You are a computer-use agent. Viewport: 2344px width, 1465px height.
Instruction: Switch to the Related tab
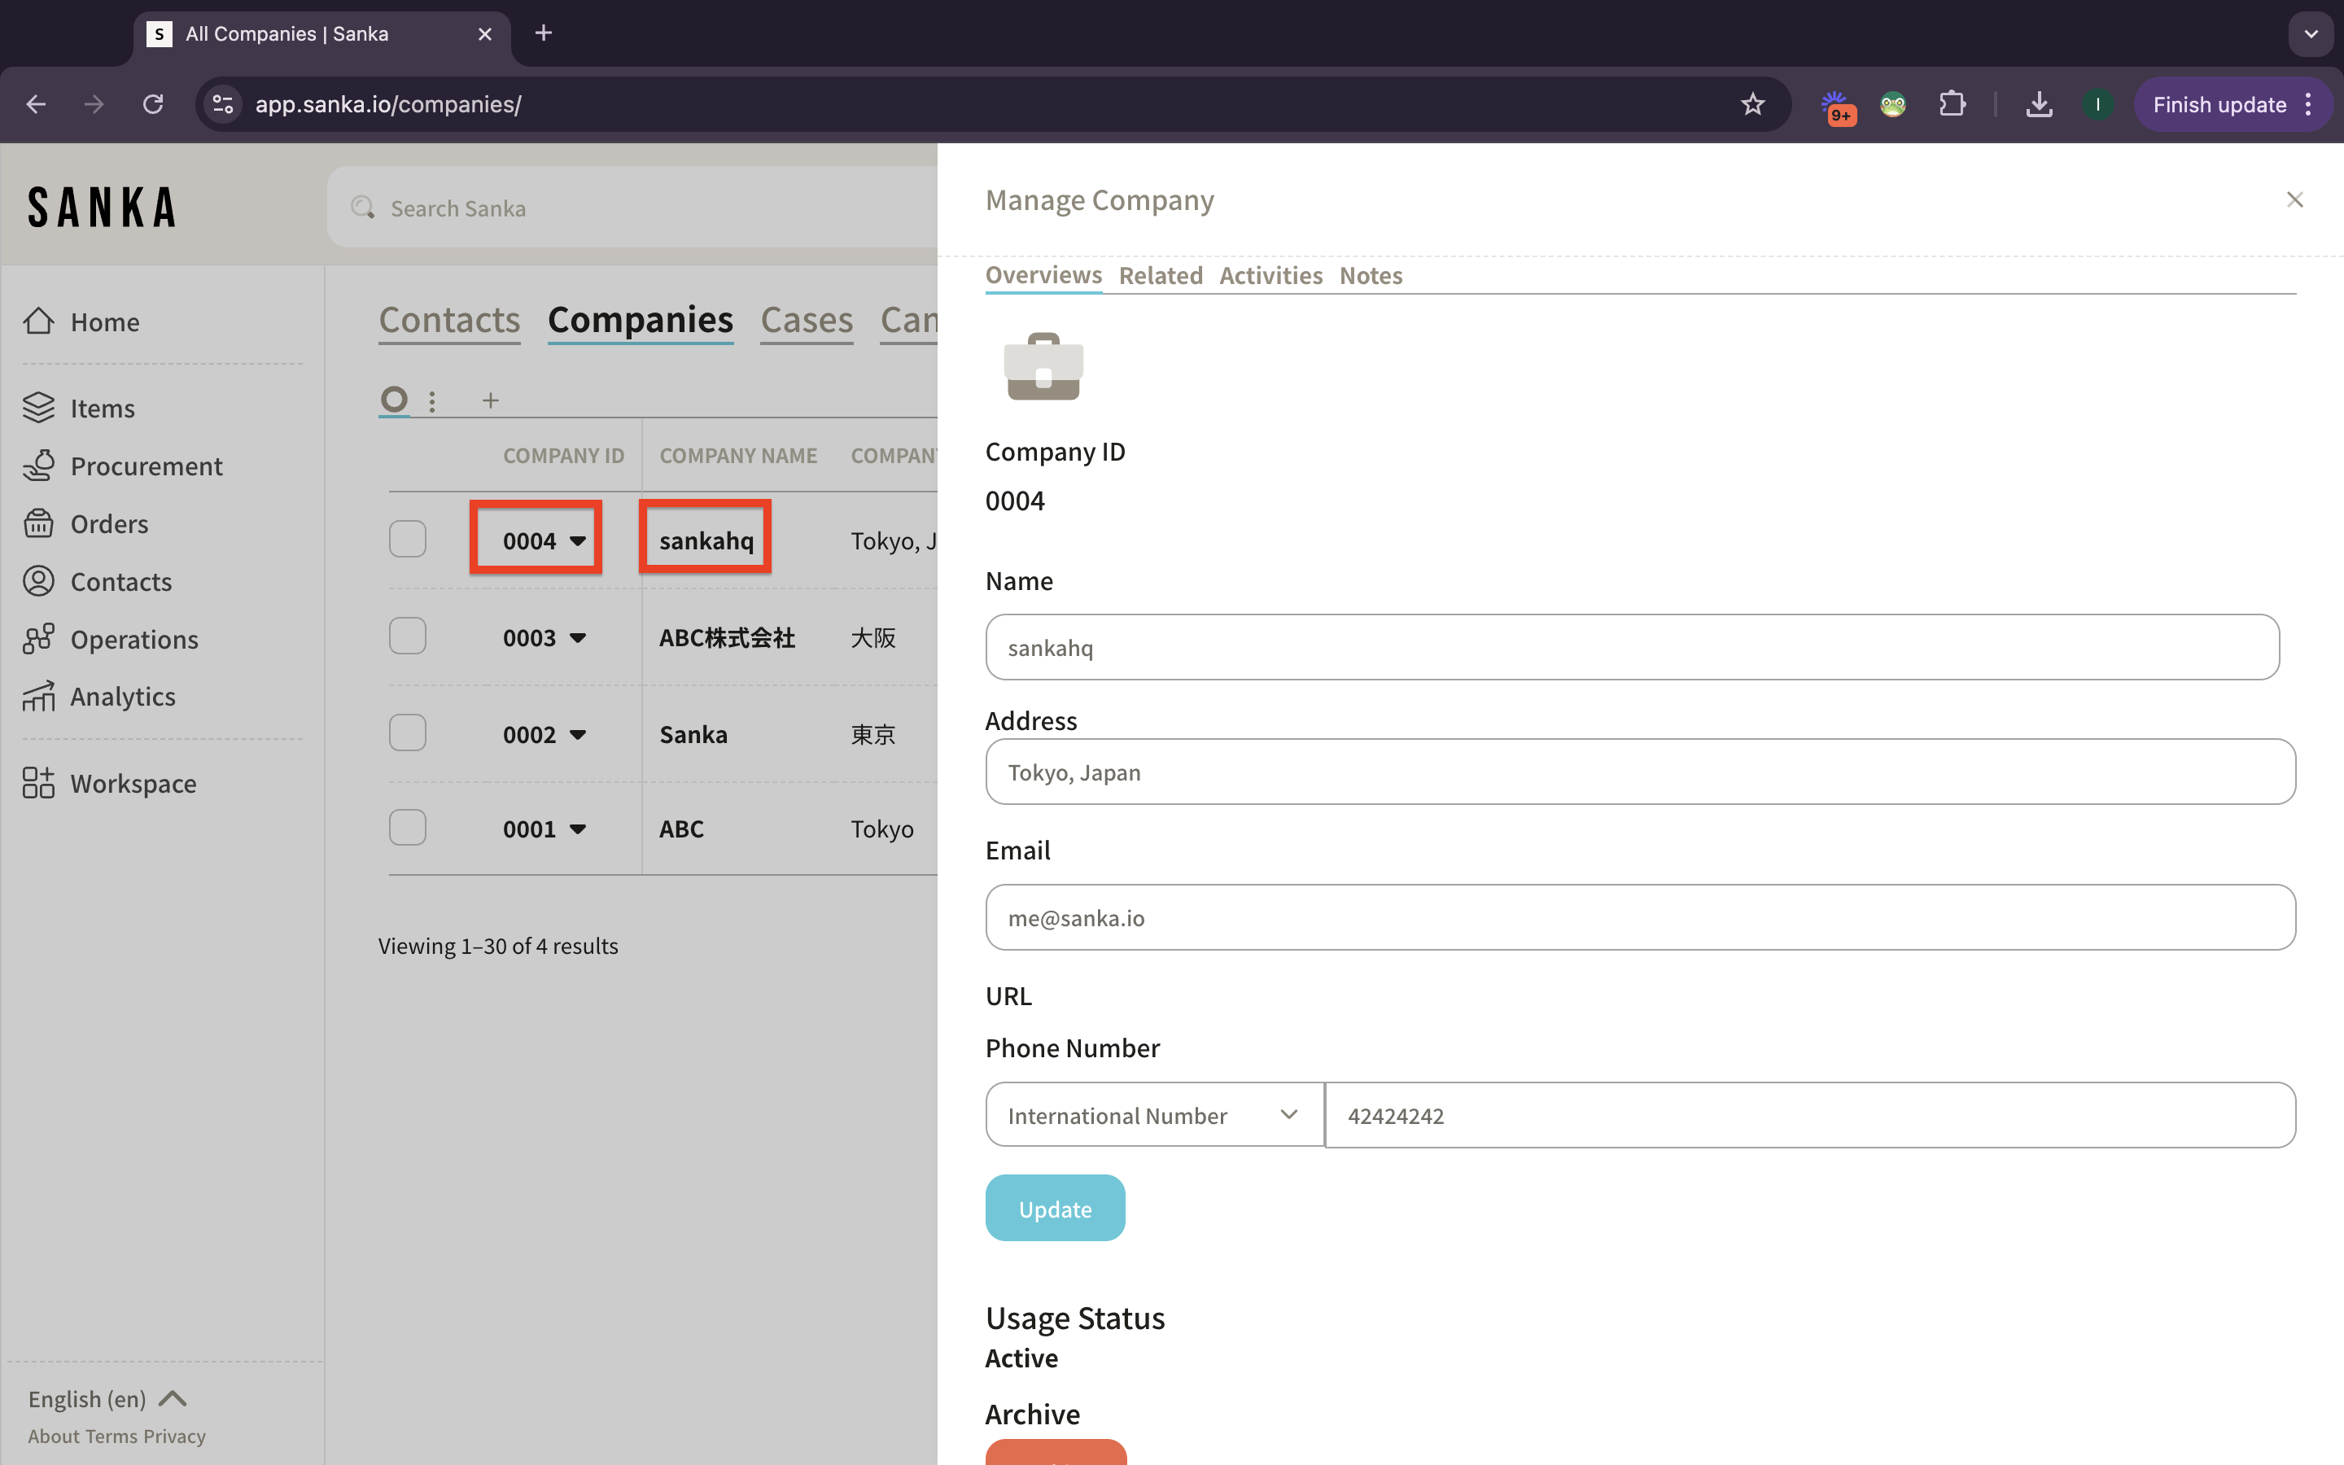click(1161, 276)
